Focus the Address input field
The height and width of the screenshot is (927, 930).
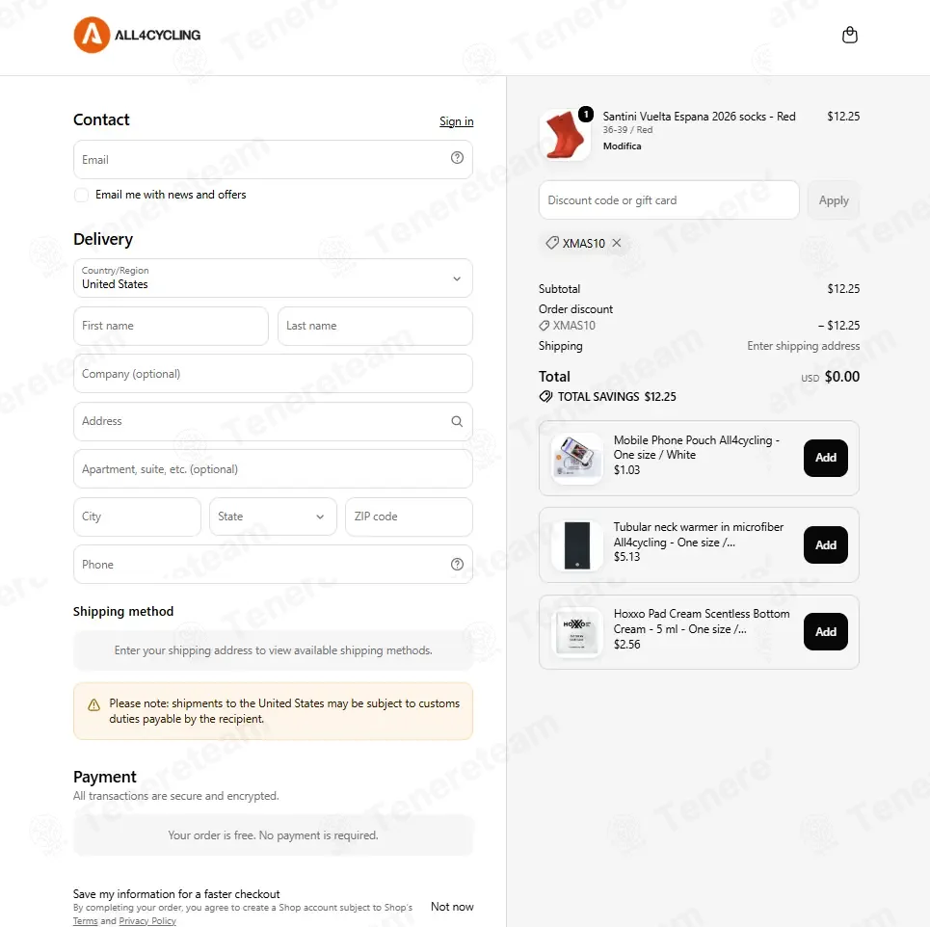(273, 422)
